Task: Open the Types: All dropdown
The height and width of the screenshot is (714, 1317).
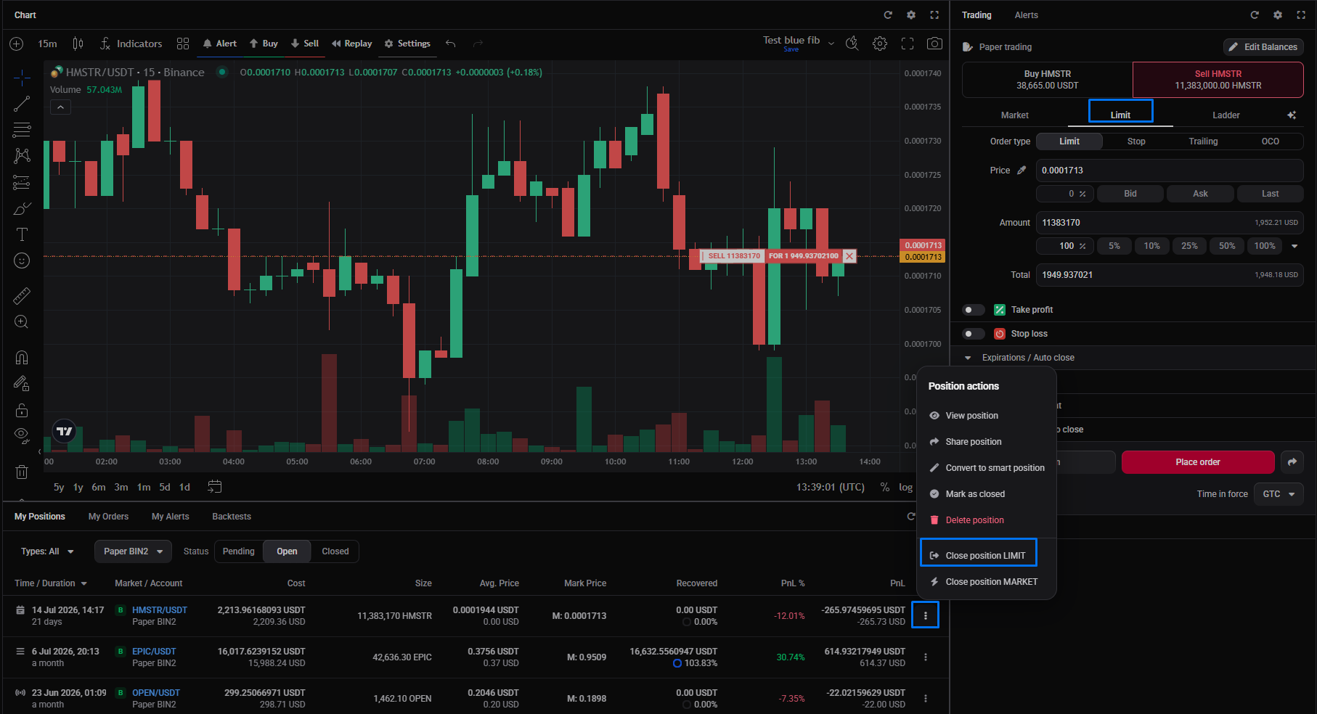Action: pos(47,551)
